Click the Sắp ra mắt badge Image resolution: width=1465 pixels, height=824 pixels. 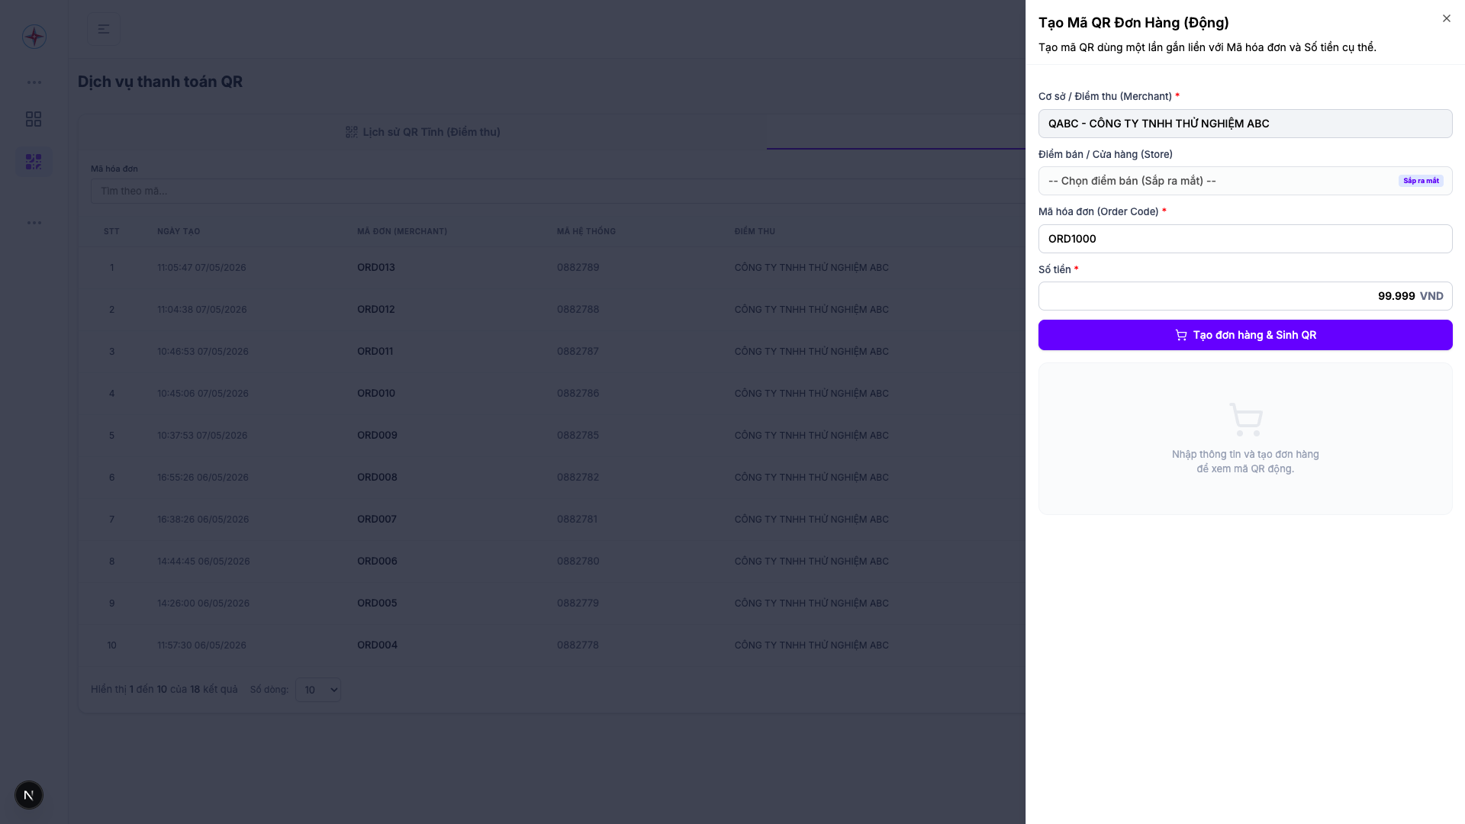(x=1421, y=181)
